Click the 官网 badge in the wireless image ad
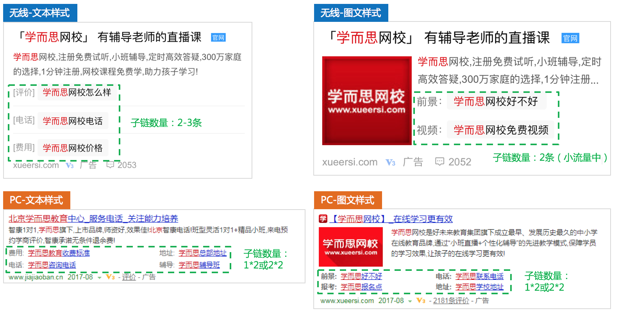618x313 pixels. point(570,38)
